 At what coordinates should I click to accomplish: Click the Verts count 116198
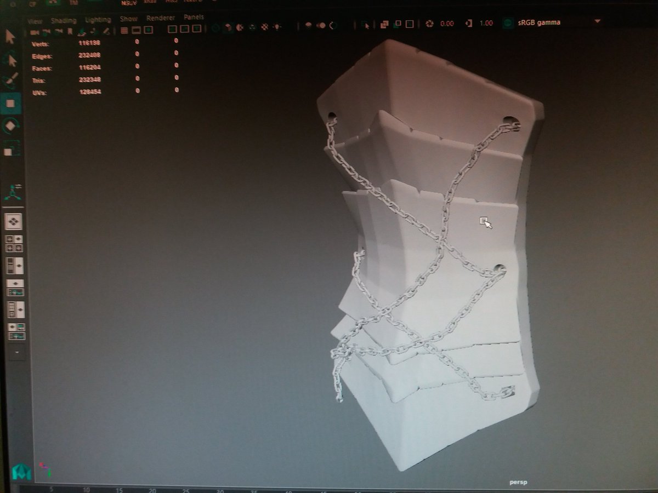89,43
